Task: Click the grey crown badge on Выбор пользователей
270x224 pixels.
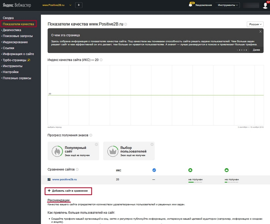Action: (113, 151)
